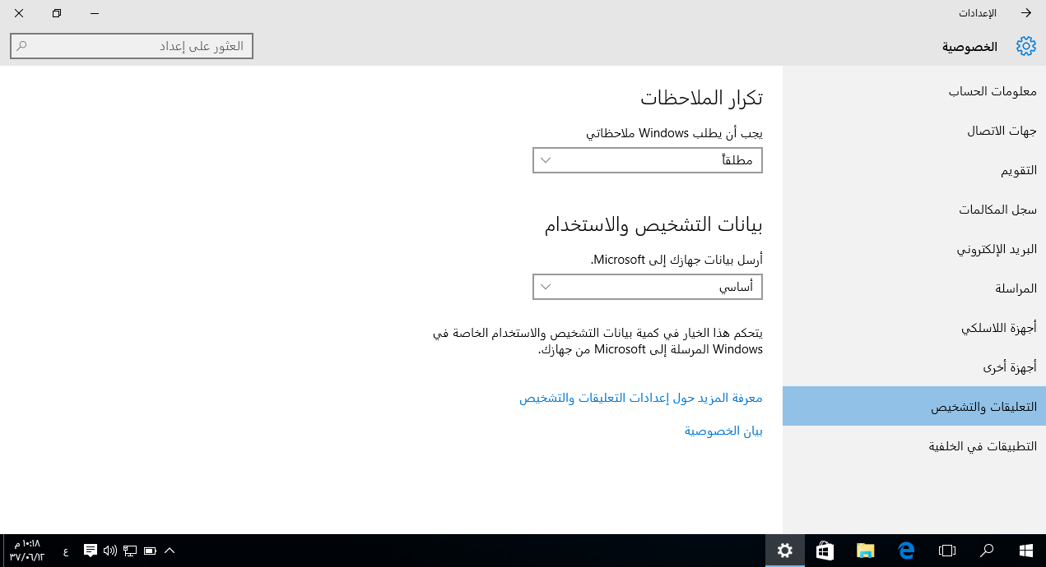This screenshot has height=567, width=1046.
Task: Select التقويم in the sidebar
Action: pyautogui.click(x=914, y=170)
